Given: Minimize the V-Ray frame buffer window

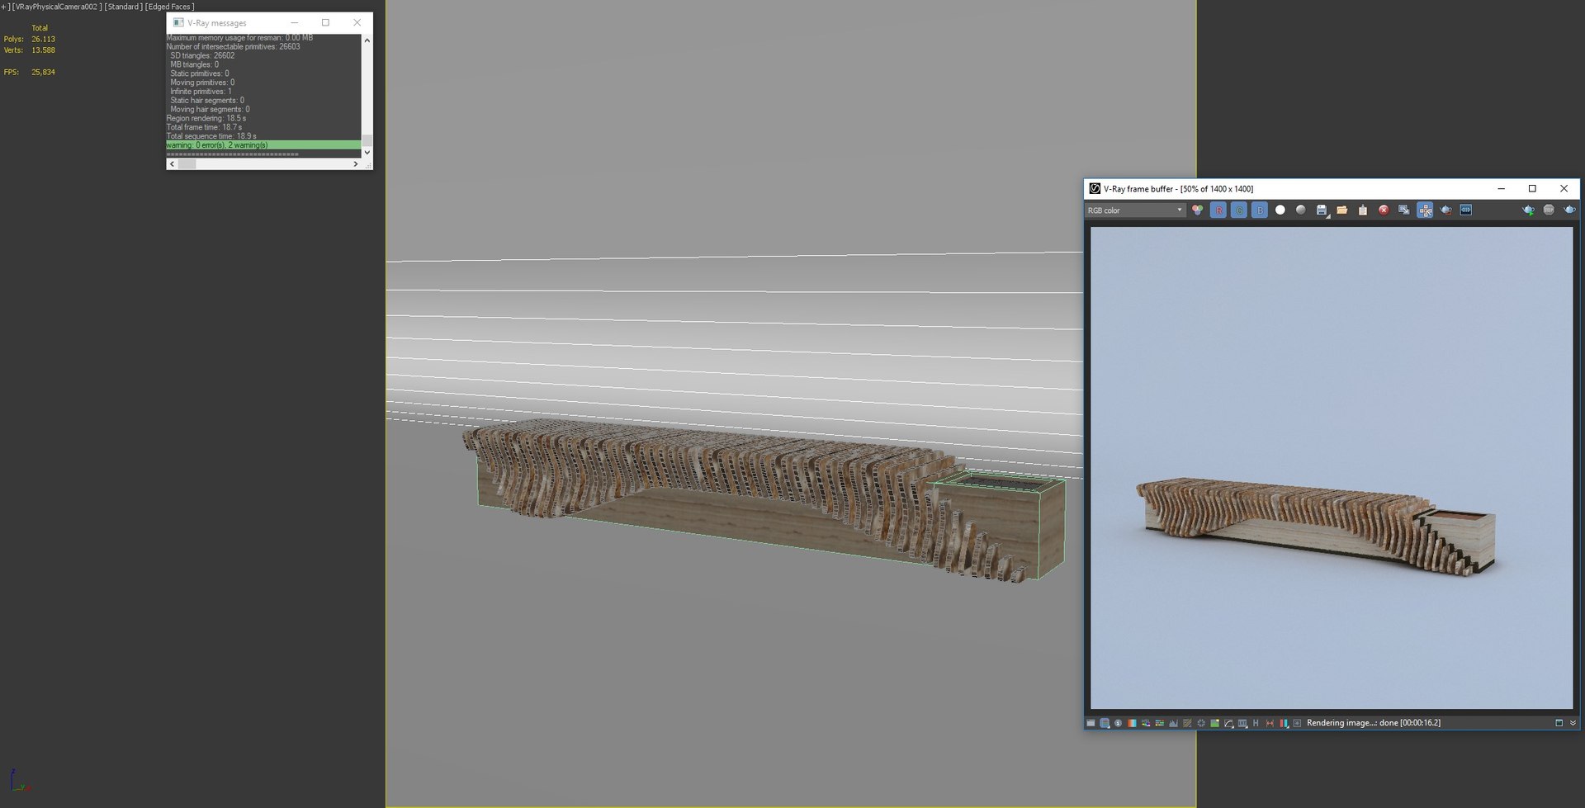Looking at the screenshot, I should 1501,189.
